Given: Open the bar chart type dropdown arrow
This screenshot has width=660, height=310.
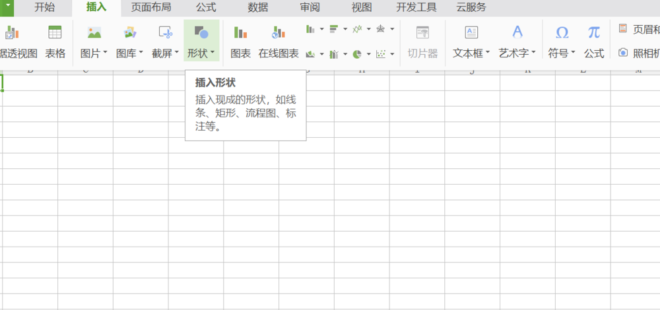Looking at the screenshot, I should [x=345, y=29].
